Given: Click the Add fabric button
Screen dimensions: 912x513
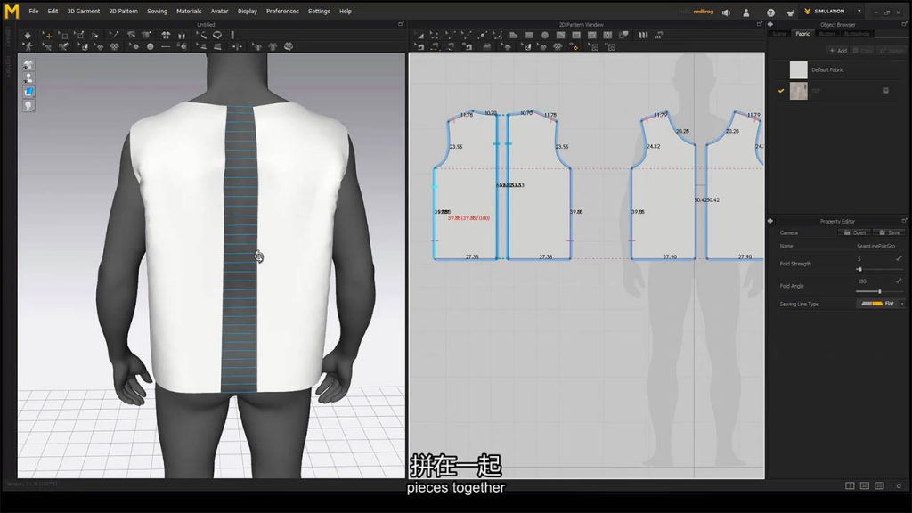Looking at the screenshot, I should (838, 51).
